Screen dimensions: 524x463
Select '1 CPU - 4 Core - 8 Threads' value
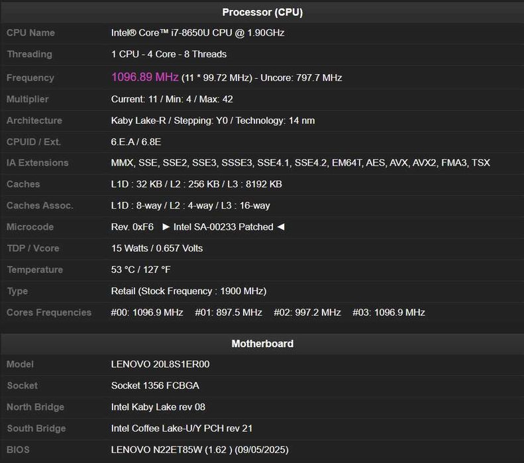(x=169, y=54)
